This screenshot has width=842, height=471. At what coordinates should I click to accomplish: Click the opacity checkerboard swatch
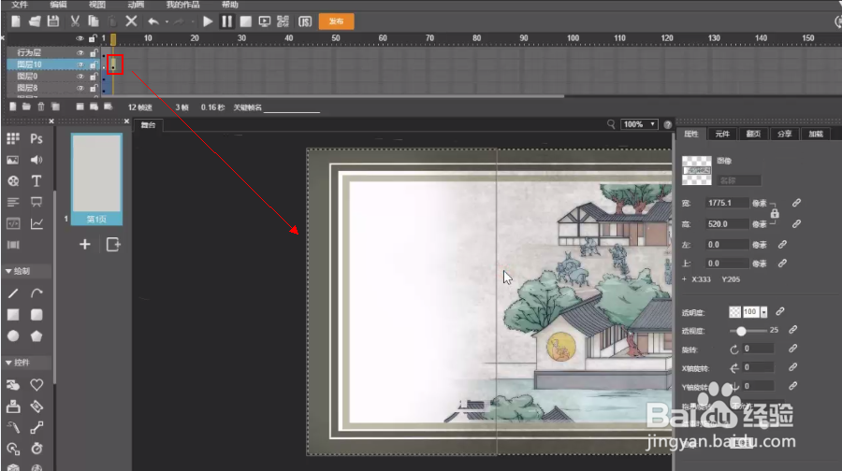click(x=734, y=312)
